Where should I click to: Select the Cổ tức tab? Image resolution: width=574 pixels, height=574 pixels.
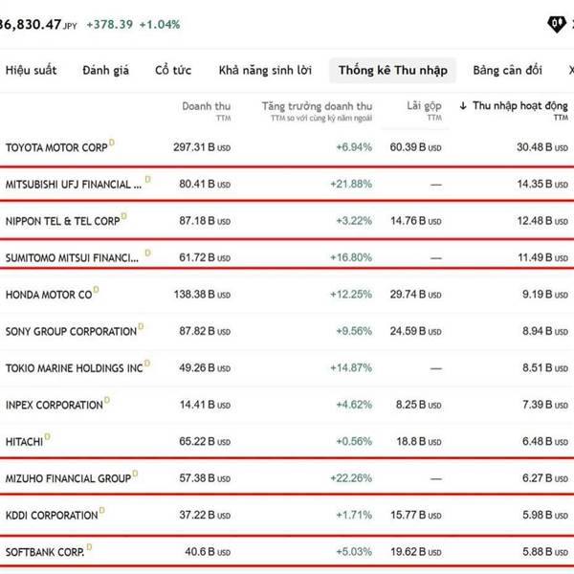point(173,70)
